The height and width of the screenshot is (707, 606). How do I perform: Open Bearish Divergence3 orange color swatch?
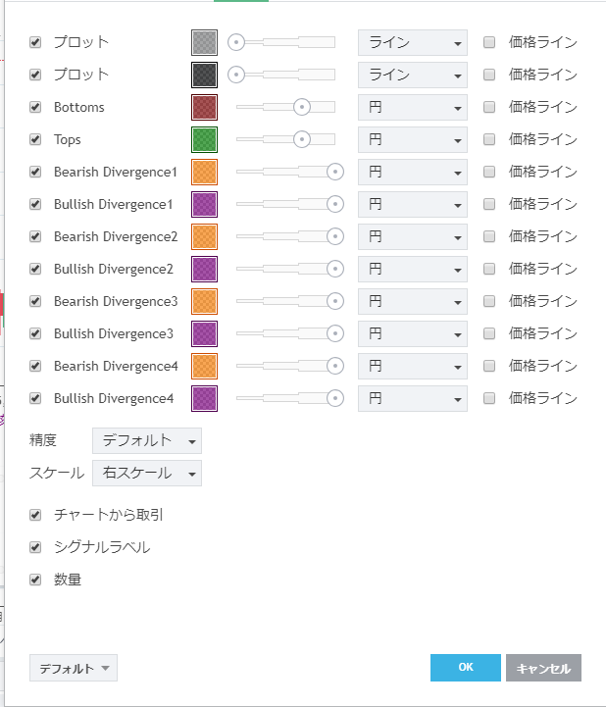pos(204,301)
